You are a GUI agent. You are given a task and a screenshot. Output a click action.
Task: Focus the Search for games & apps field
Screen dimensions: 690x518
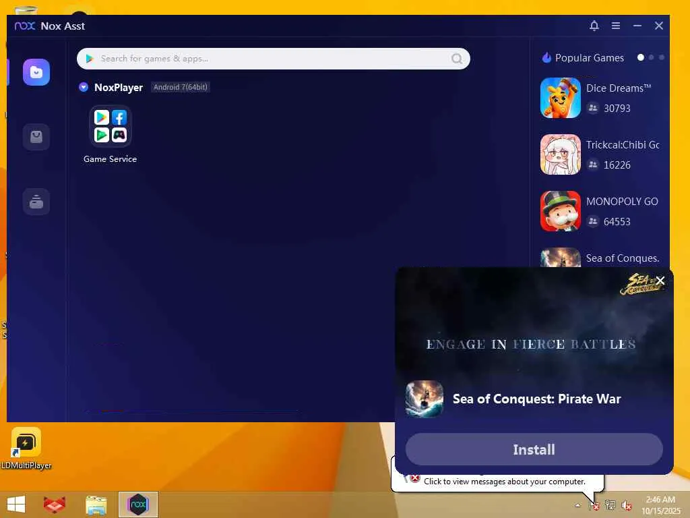pyautogui.click(x=274, y=59)
